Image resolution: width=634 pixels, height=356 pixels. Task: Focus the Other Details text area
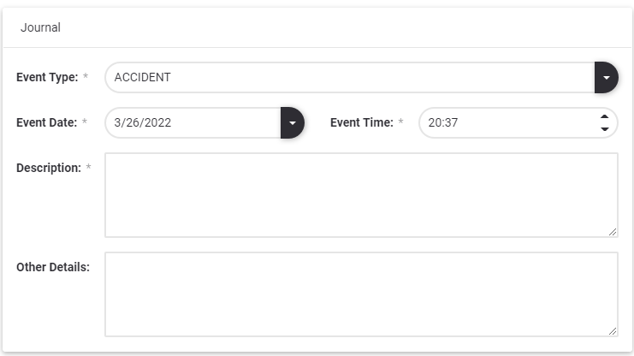360,294
